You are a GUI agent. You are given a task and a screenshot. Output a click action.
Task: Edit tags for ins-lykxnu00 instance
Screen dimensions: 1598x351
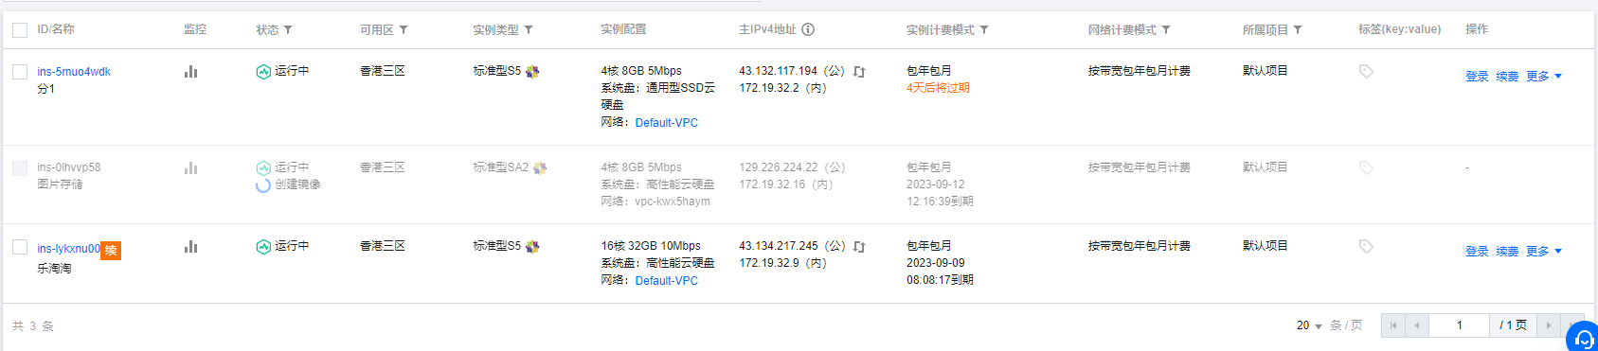click(x=1366, y=247)
